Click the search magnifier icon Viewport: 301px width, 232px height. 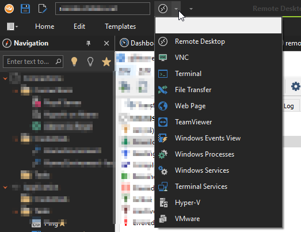coord(58,62)
